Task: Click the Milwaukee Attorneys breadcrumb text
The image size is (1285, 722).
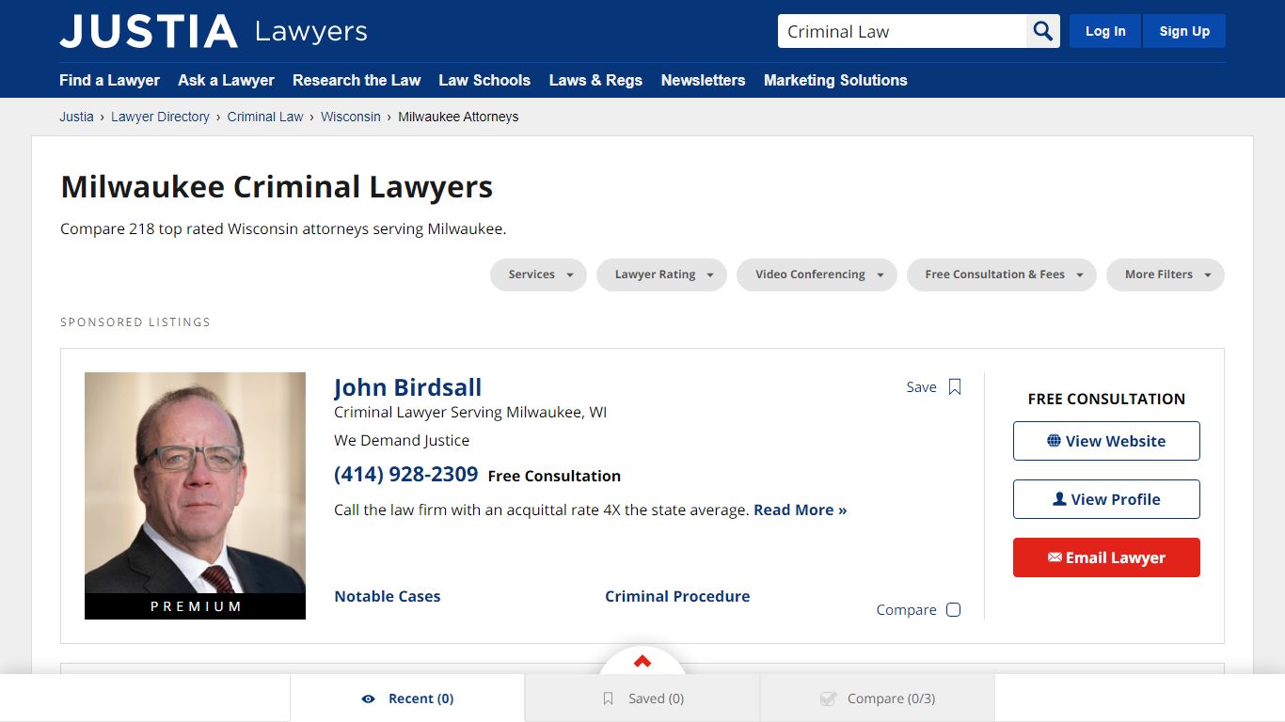Action: pos(458,117)
